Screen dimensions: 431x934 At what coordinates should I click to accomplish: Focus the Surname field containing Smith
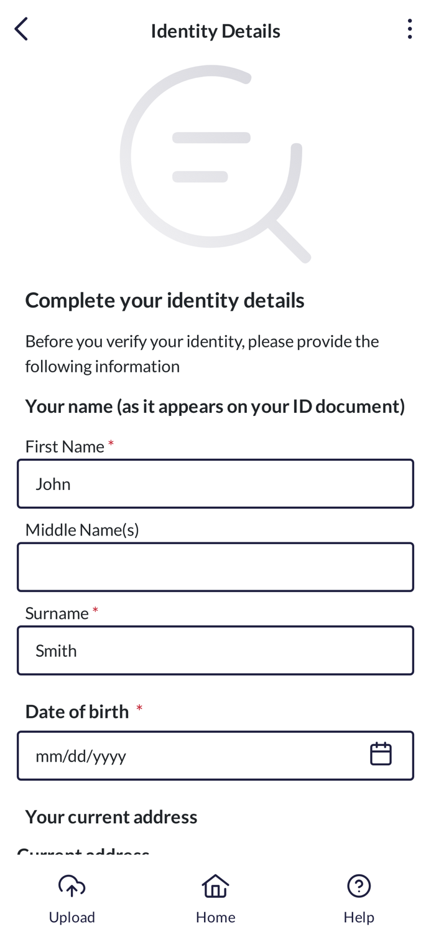tap(215, 651)
